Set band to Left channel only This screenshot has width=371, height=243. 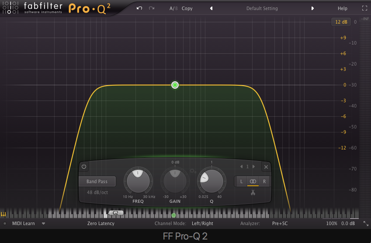tap(241, 181)
